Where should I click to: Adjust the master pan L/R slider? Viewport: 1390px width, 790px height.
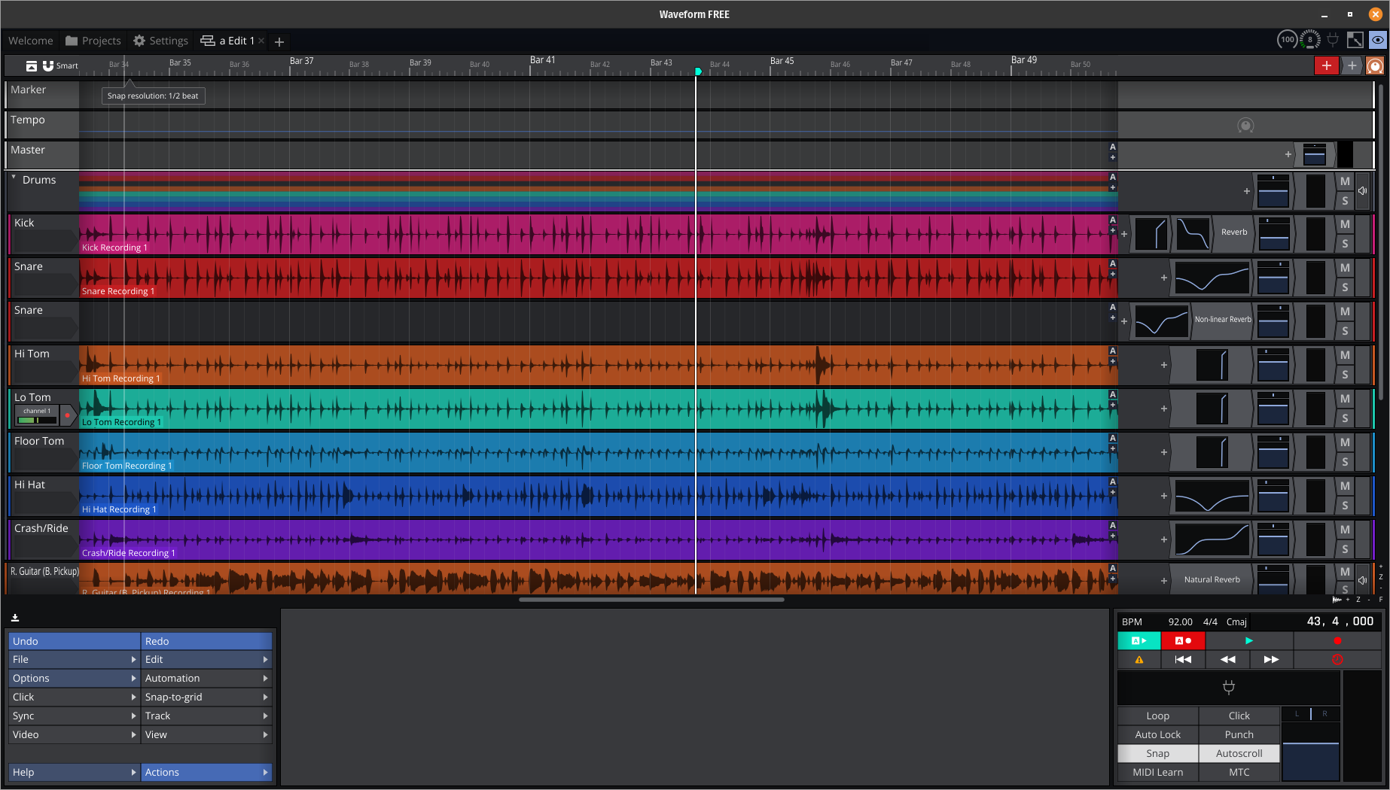pyautogui.click(x=1310, y=713)
